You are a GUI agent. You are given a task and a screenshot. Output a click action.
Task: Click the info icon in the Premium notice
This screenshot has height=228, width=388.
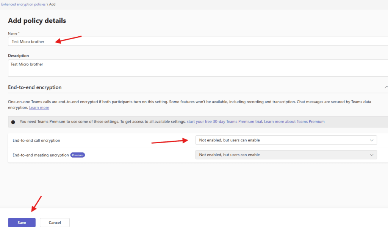point(13,122)
